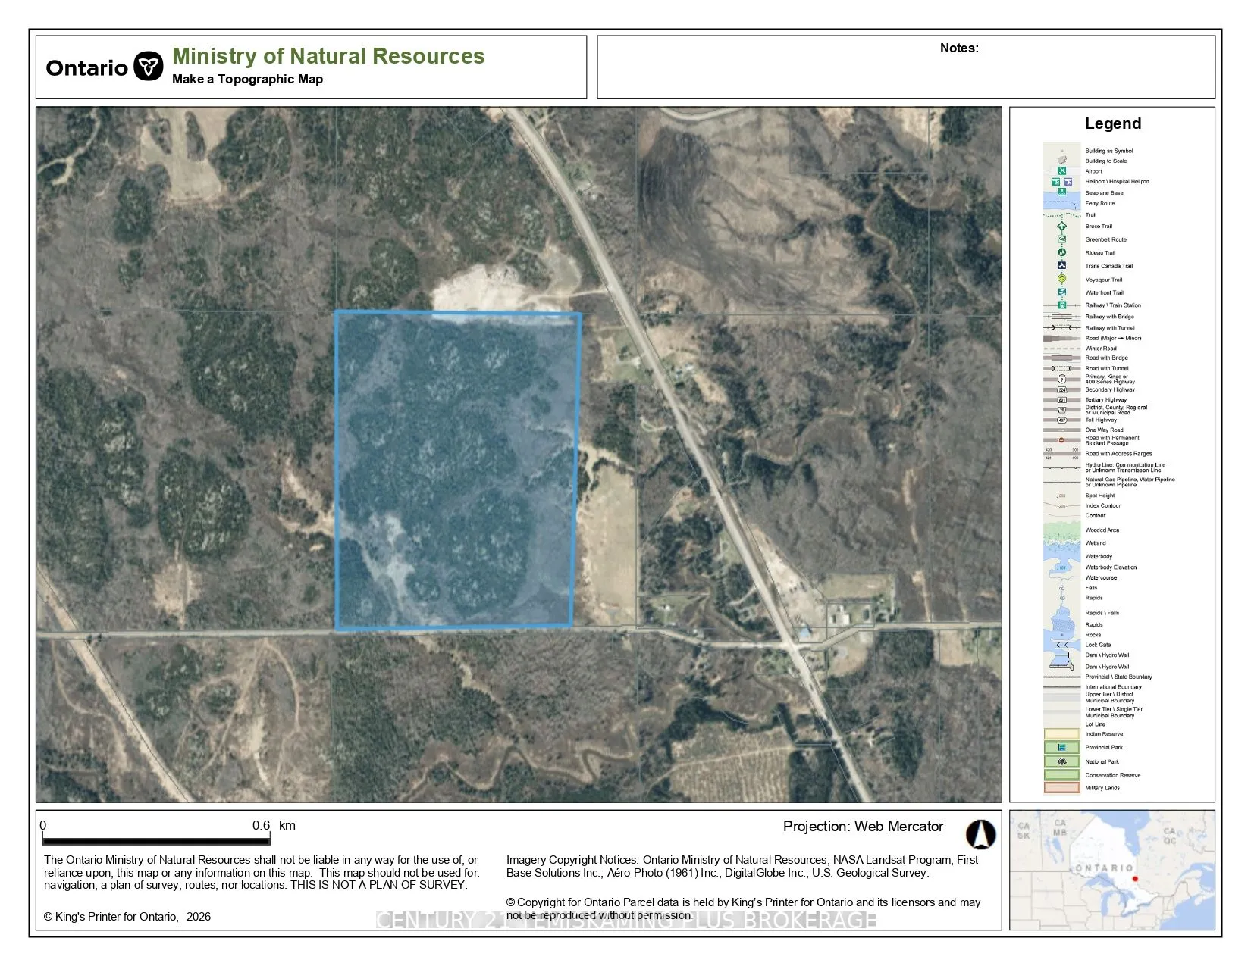
Task: Click the Ontario trillium logo
Action: click(x=149, y=67)
